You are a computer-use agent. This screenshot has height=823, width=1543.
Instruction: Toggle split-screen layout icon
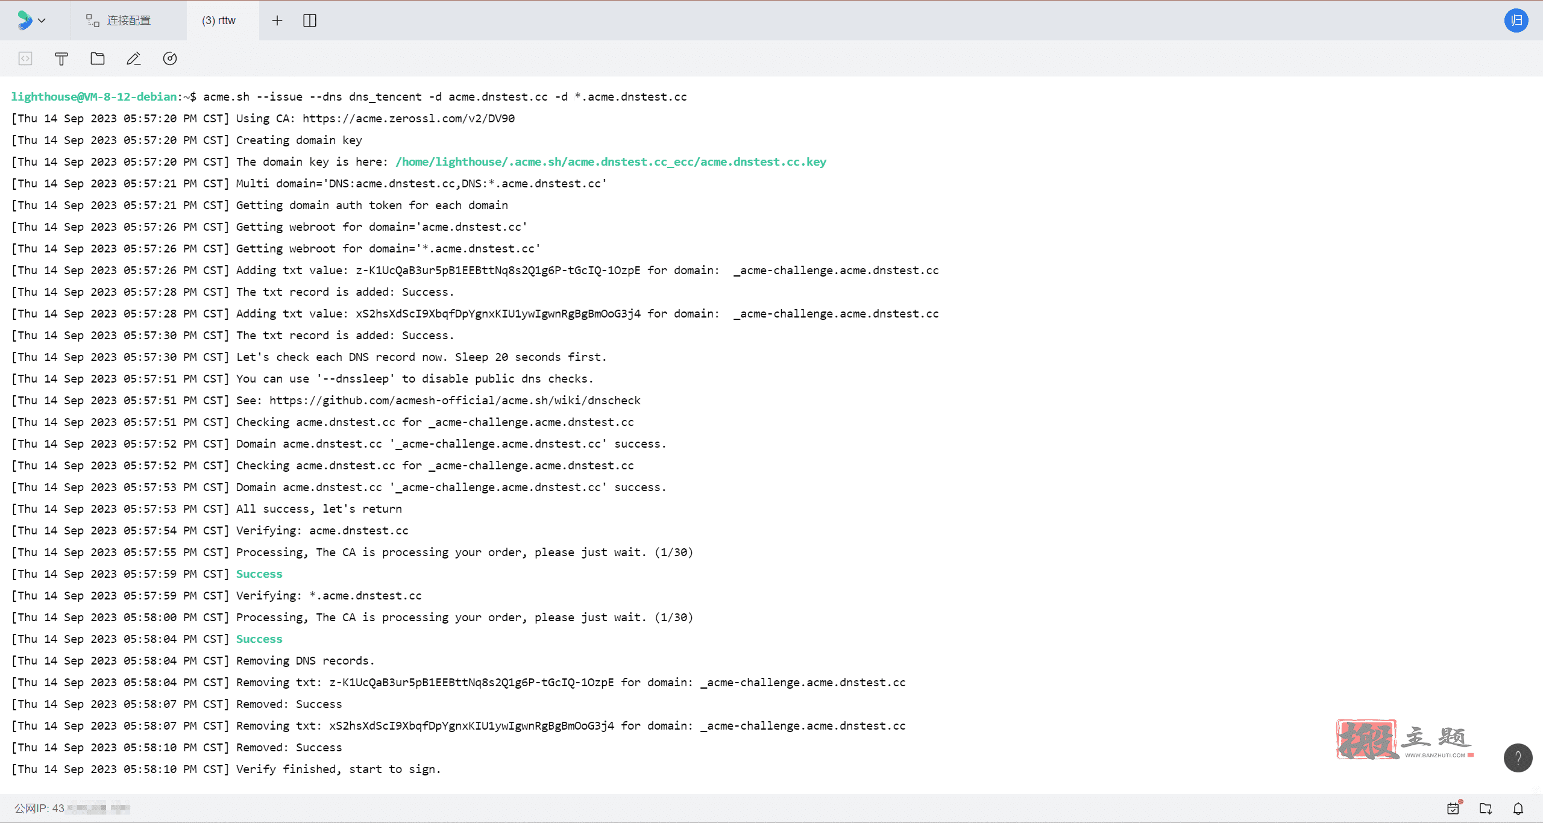pos(310,20)
